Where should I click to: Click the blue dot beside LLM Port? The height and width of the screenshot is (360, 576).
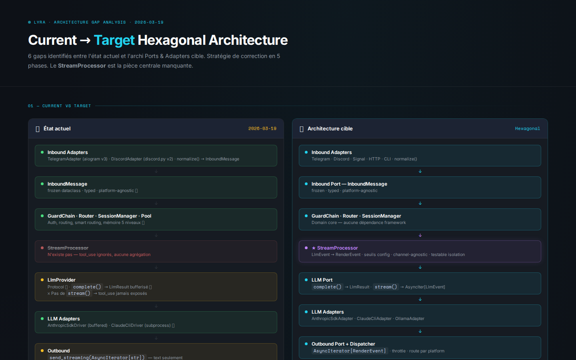(306, 280)
